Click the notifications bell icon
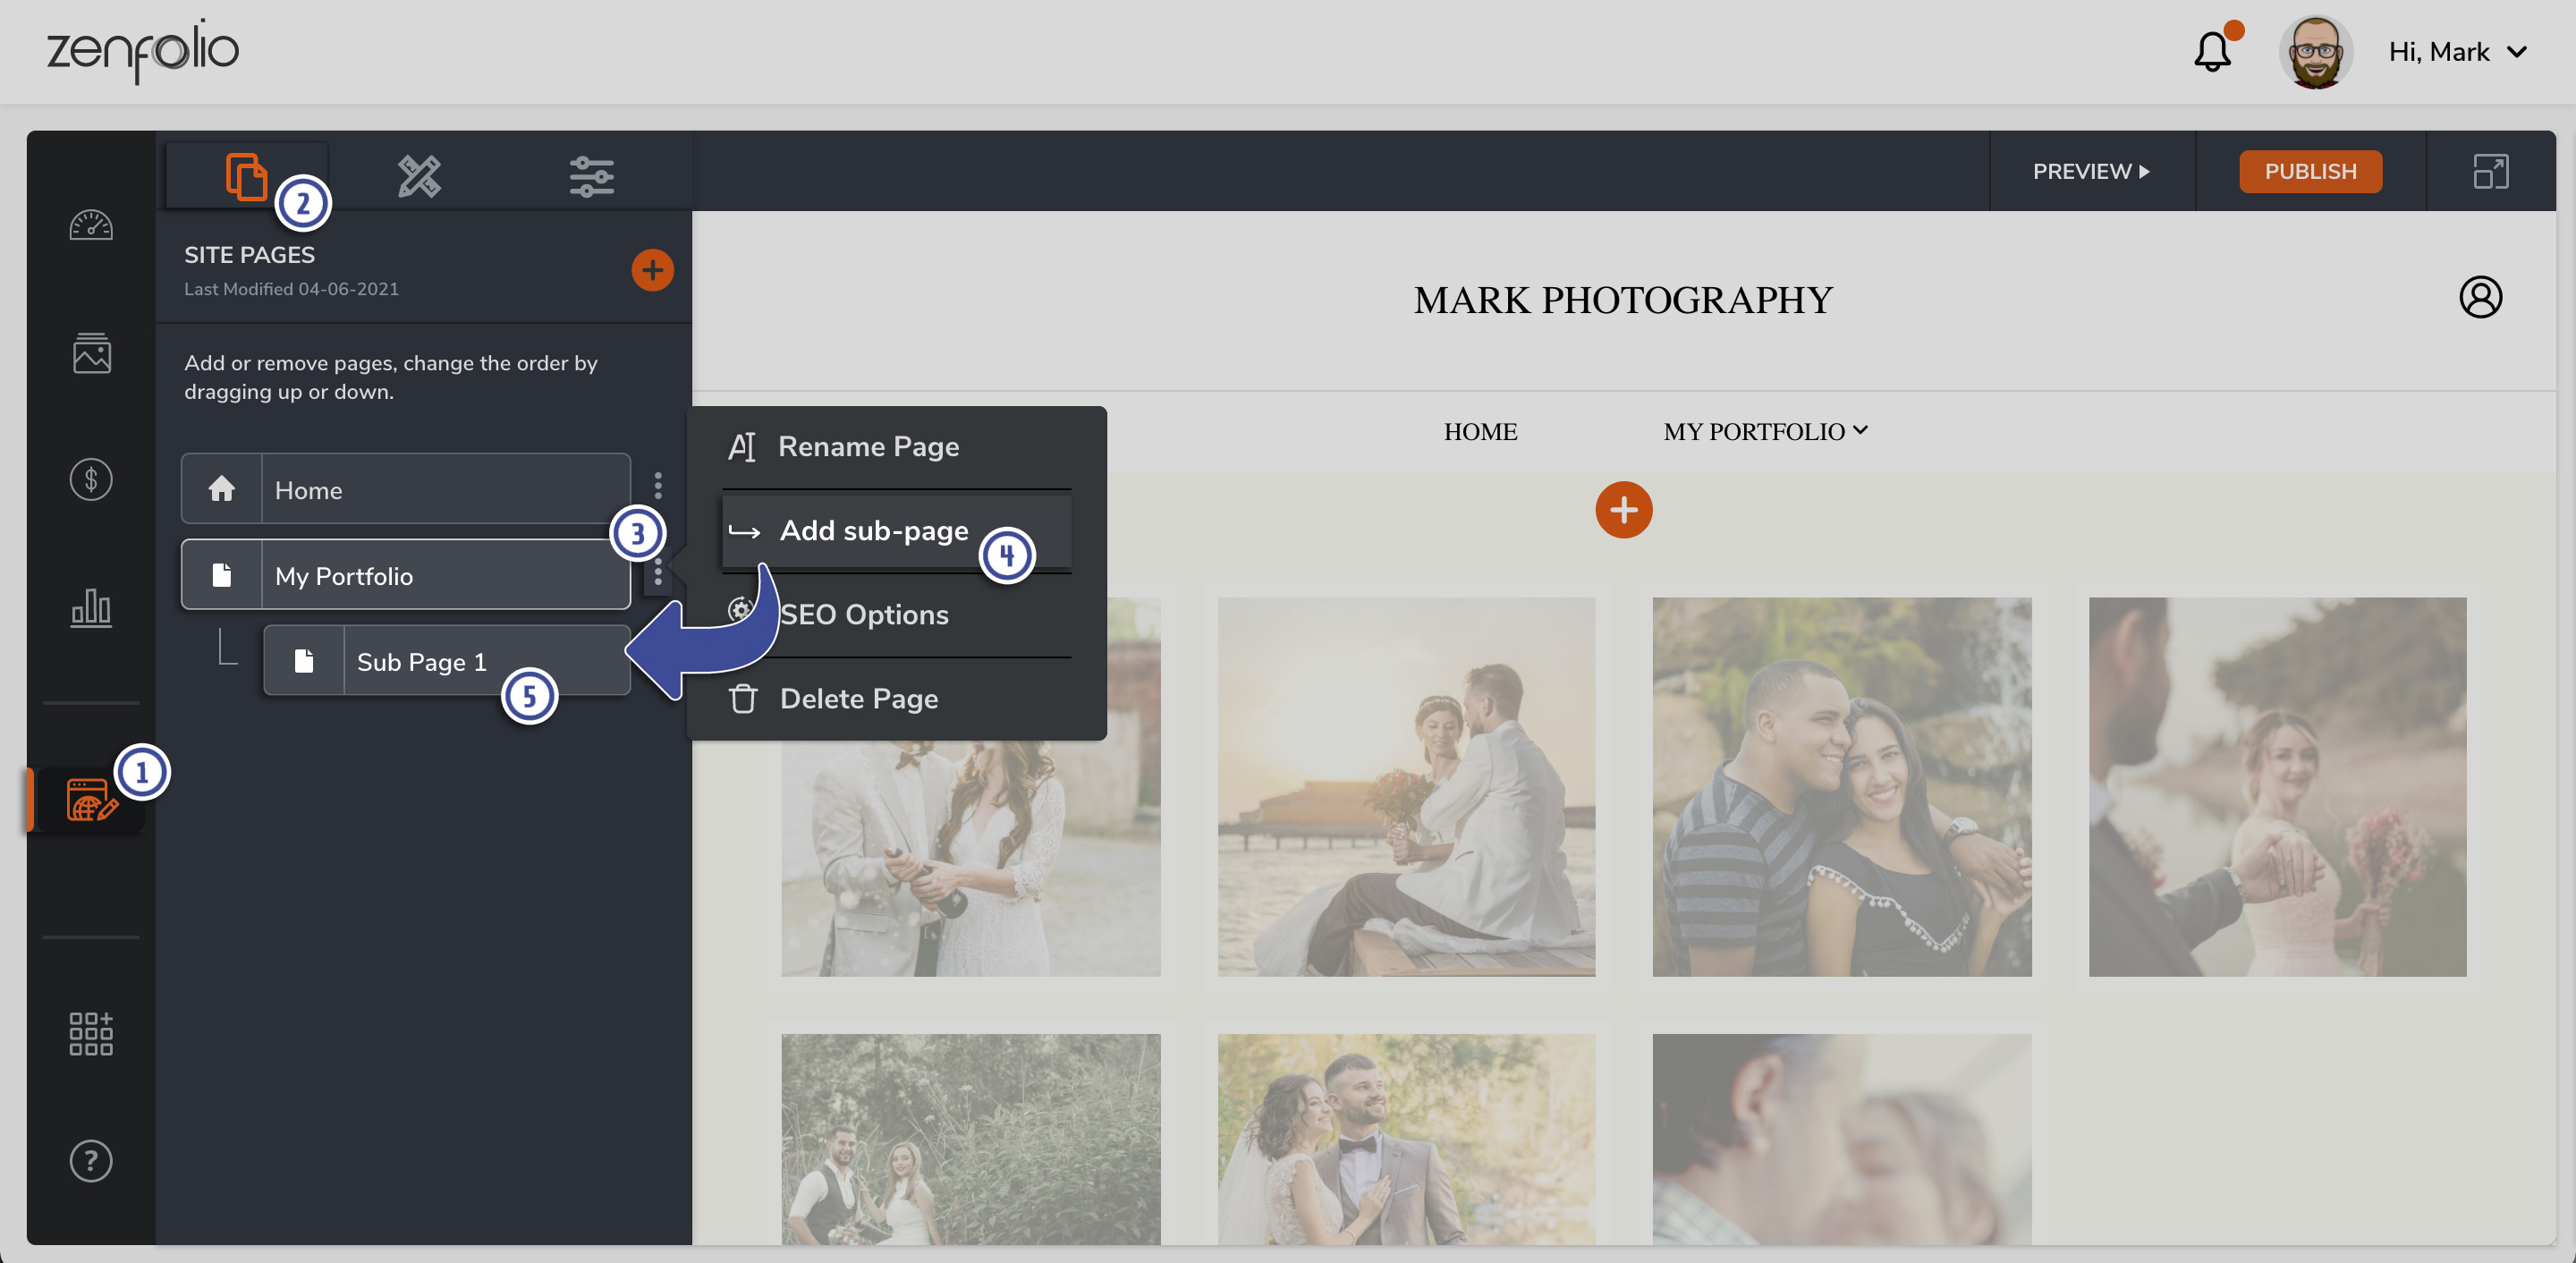Screen dimensions: 2576x1263 pos(2212,52)
